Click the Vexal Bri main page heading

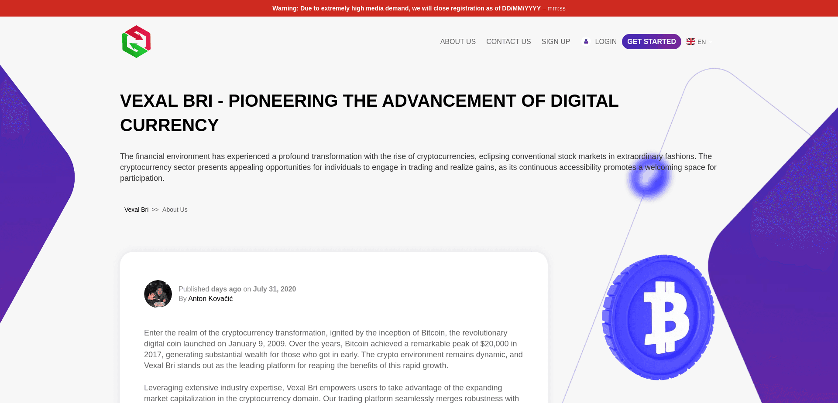click(x=369, y=113)
